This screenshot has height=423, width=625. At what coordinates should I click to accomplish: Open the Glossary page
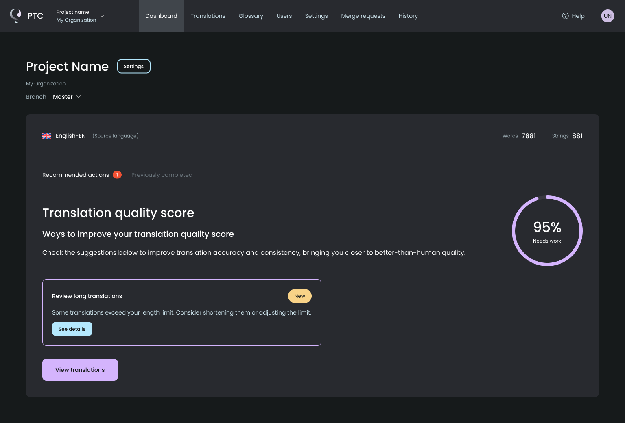click(251, 16)
